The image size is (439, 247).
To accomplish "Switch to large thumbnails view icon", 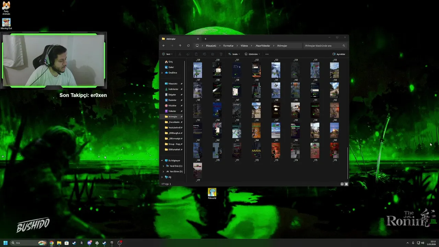I will tap(346, 184).
